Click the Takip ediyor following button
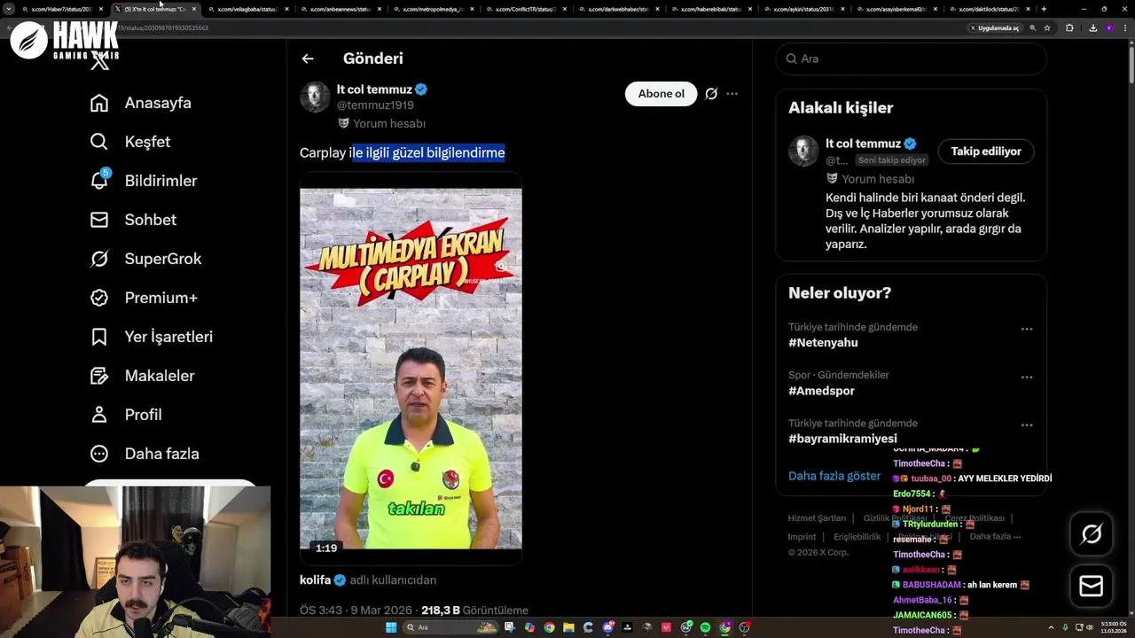 [986, 152]
